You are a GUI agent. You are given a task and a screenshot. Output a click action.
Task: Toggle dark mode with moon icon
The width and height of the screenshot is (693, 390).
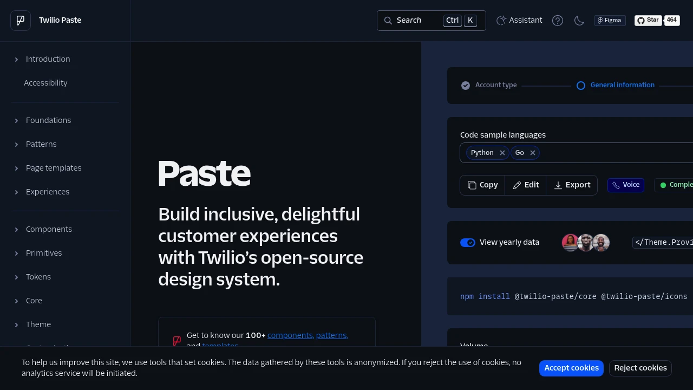tap(579, 21)
